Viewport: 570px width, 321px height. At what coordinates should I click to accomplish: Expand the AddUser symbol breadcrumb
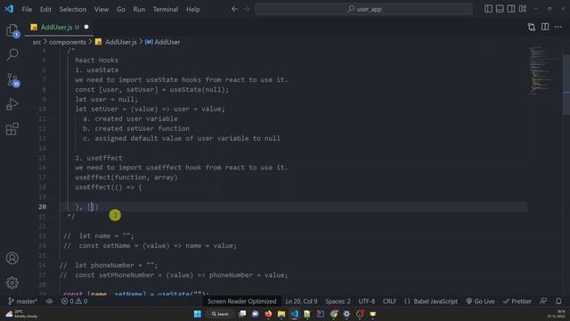pos(162,42)
